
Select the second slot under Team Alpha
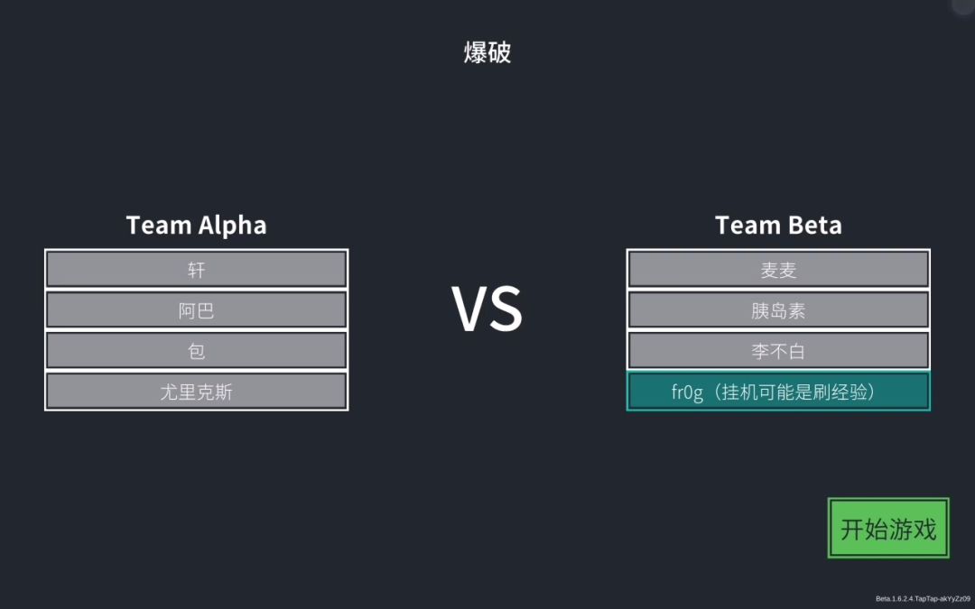[x=197, y=309]
